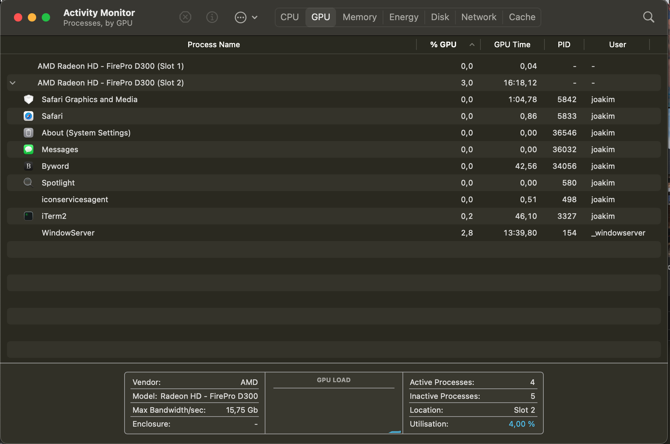The image size is (670, 444).
Task: Click the Vendor AMD row
Action: click(x=195, y=382)
